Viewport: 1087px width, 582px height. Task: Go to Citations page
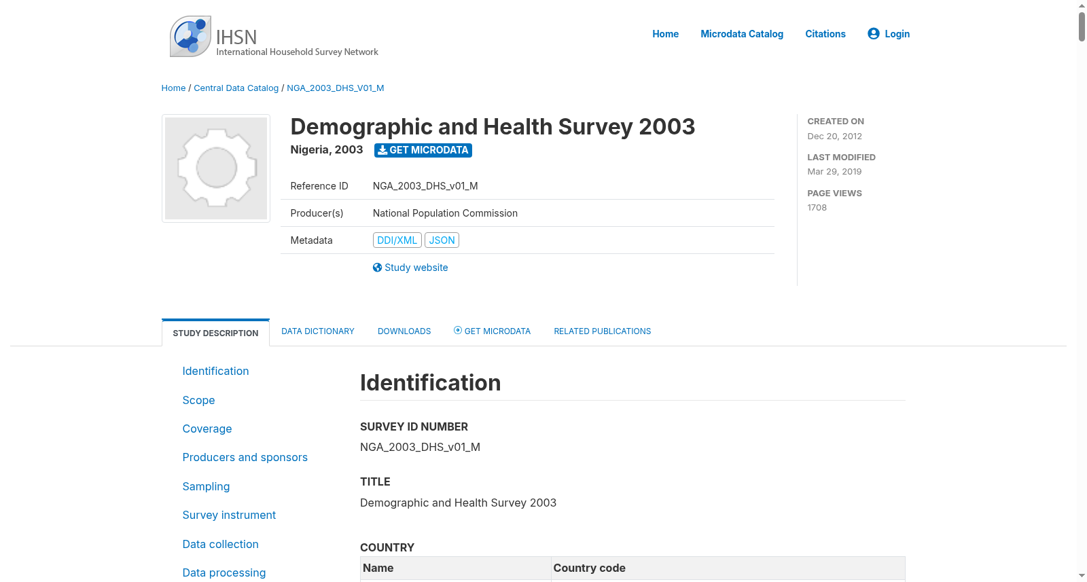[x=825, y=34]
